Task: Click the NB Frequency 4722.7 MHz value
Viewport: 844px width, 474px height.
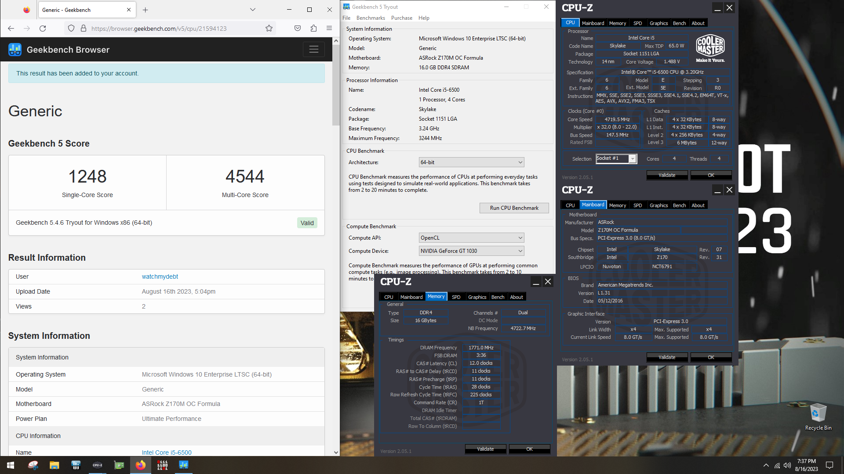Action: pos(523,328)
